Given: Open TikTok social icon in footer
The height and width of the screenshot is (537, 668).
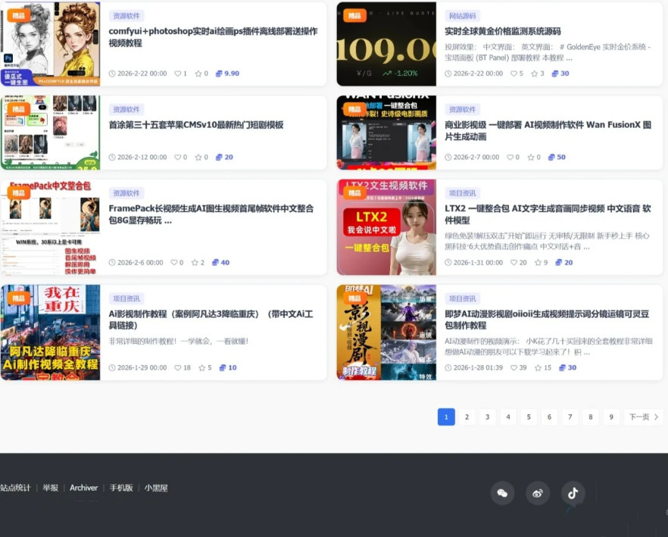Looking at the screenshot, I should pyautogui.click(x=573, y=493).
